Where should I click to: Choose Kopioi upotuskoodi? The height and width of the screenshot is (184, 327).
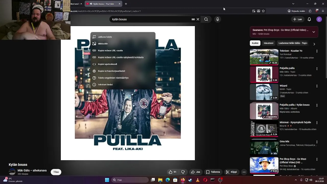tap(123, 64)
